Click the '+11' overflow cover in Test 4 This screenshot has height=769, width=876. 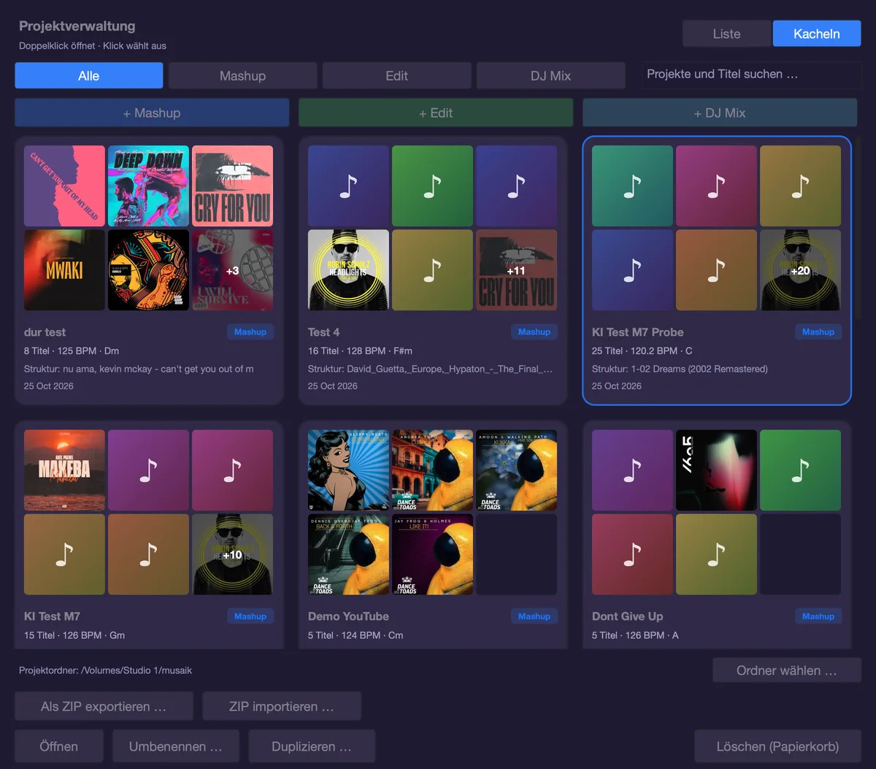pos(516,270)
